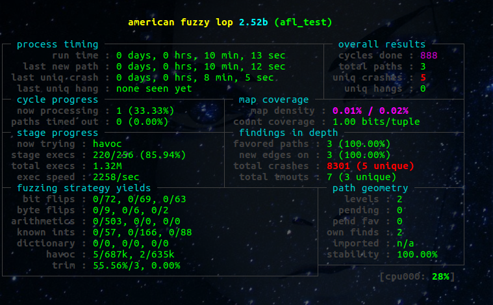This screenshot has width=493, height=305.
Task: Click last uniq crash value '8 min, 5 sec'
Action: [239, 77]
